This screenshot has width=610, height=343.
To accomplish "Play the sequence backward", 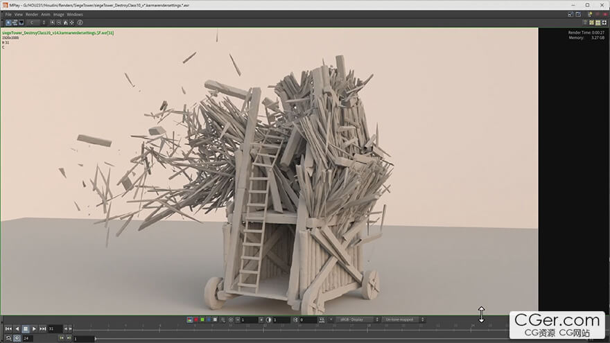I will [x=17, y=328].
